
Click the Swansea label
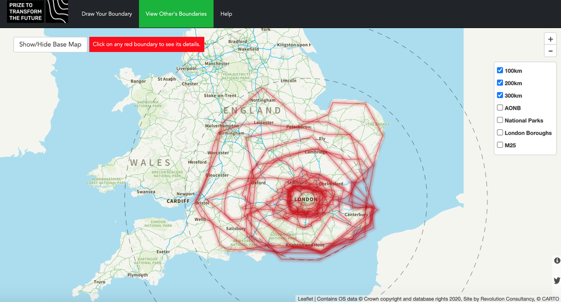pos(146,192)
